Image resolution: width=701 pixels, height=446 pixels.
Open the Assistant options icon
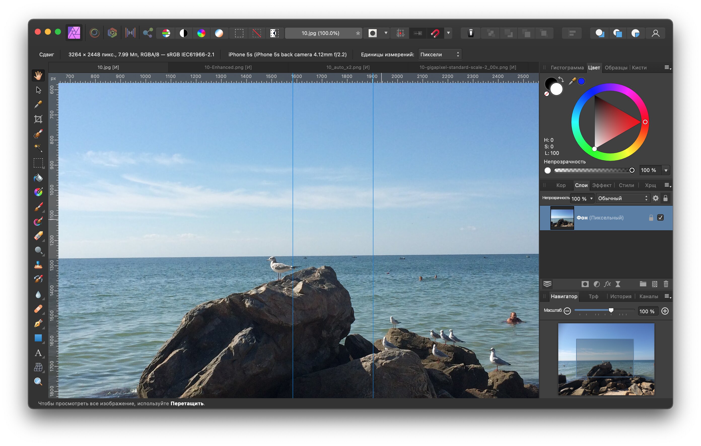[x=471, y=33]
